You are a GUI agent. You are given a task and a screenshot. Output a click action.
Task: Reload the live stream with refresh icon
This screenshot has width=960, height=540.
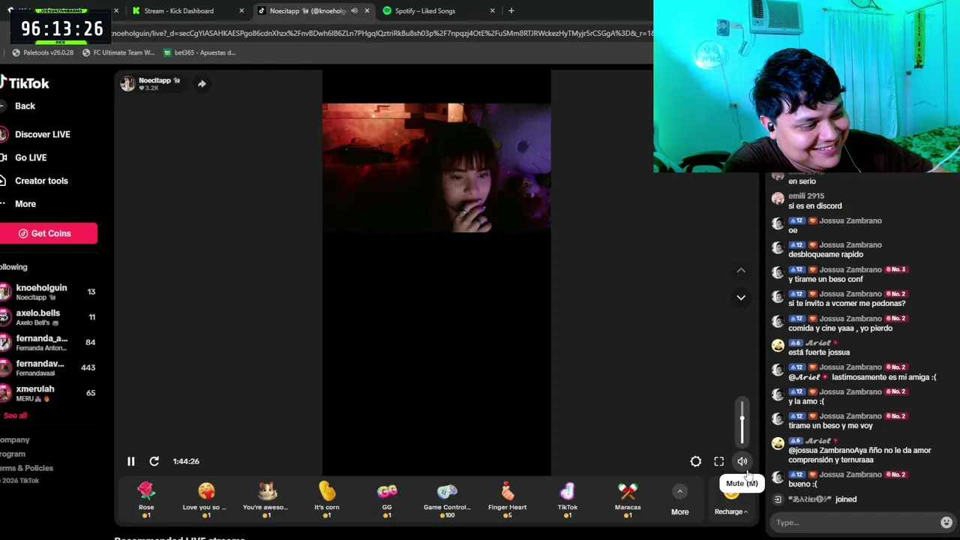coord(154,461)
